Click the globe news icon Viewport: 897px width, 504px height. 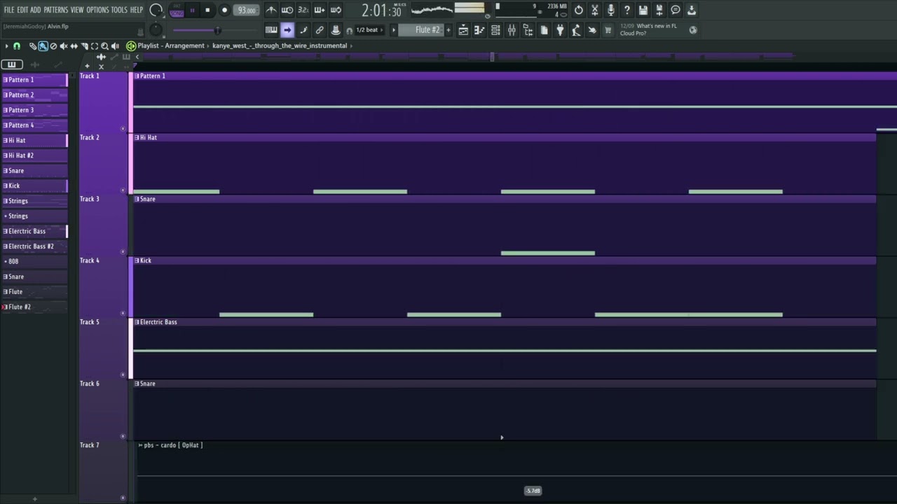click(693, 30)
